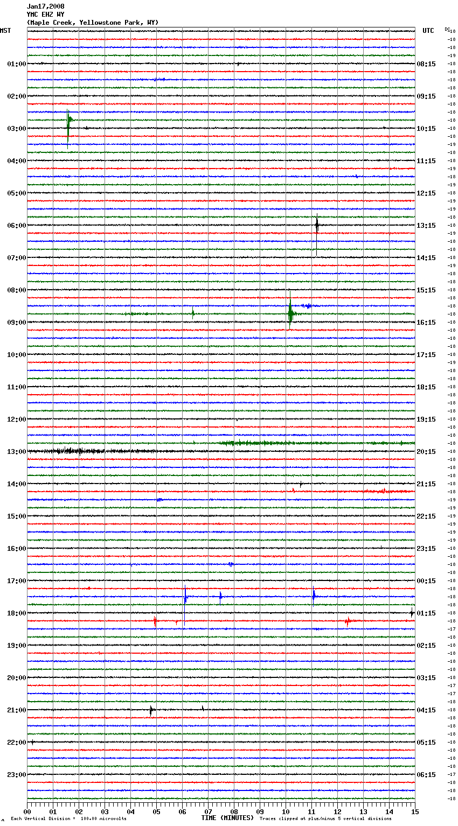Click the 16:15 UTC time label
458x826 pixels.
(426, 323)
